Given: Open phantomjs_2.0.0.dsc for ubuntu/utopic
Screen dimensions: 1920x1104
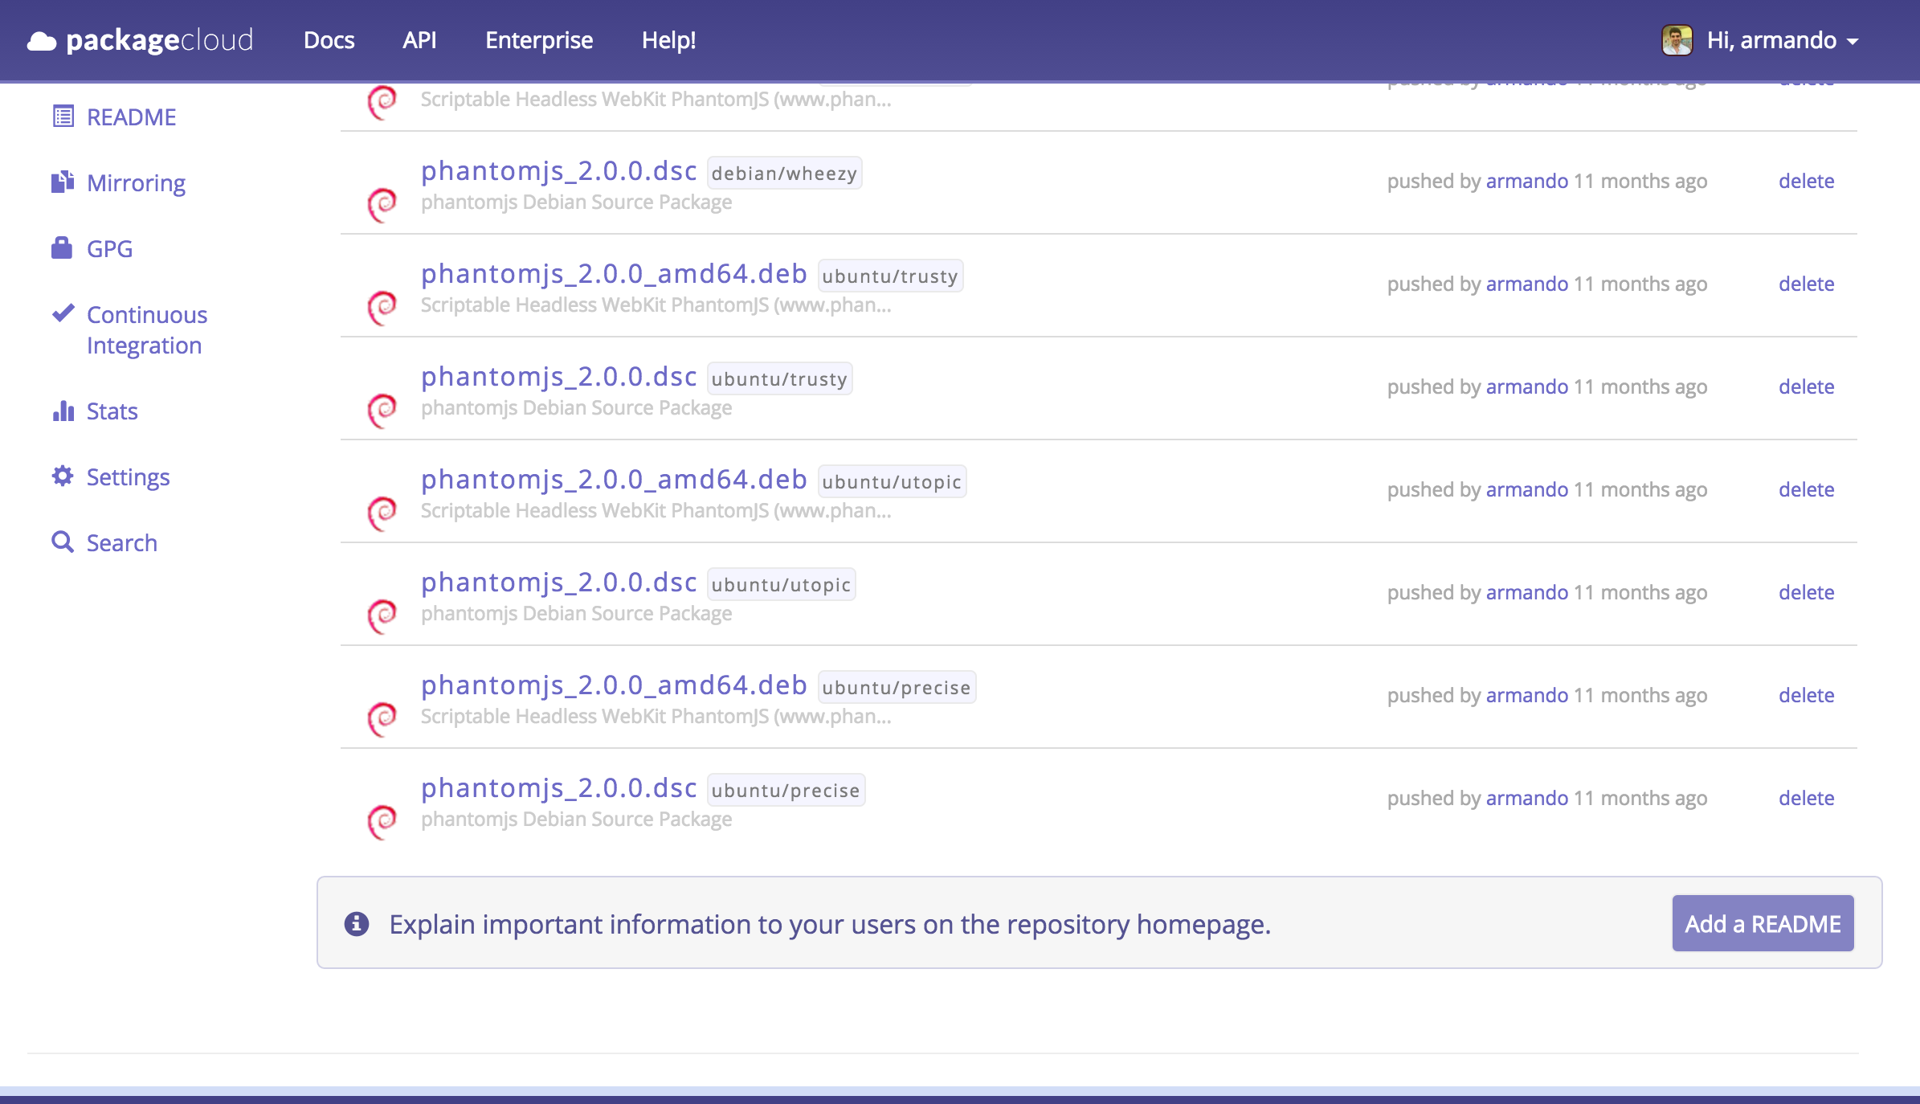Looking at the screenshot, I should pos(558,583).
